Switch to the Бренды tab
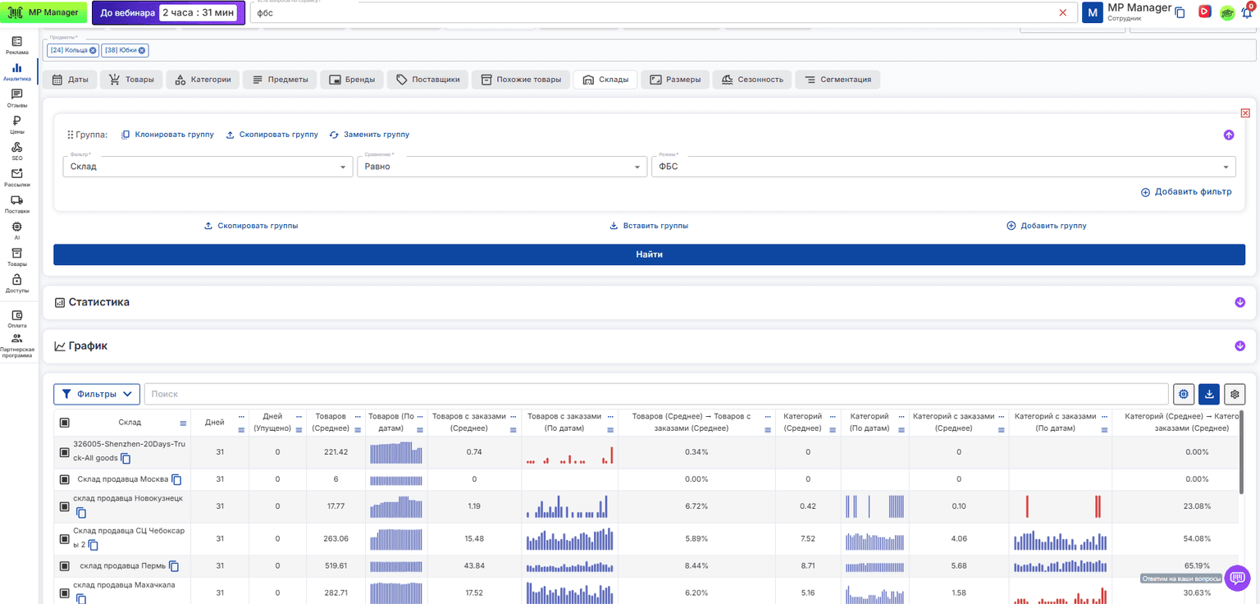The height and width of the screenshot is (604, 1260). coord(353,80)
